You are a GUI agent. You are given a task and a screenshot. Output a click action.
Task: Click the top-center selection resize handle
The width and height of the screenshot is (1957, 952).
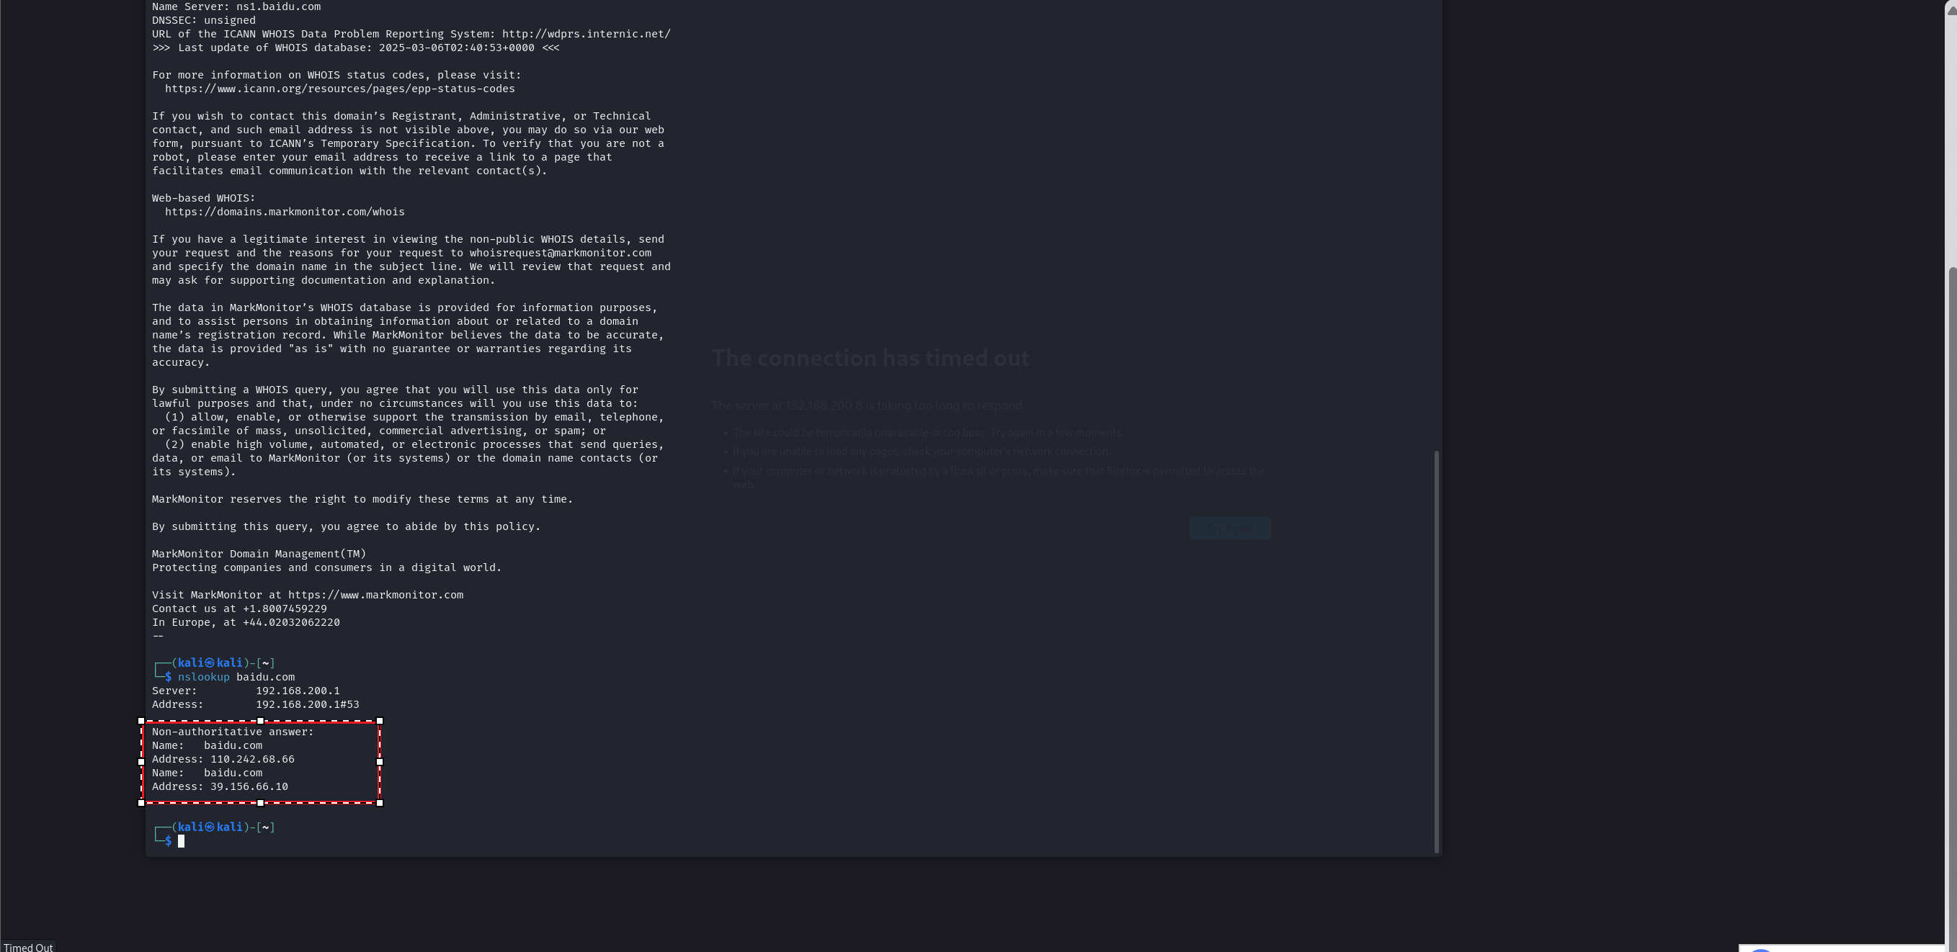(x=261, y=720)
